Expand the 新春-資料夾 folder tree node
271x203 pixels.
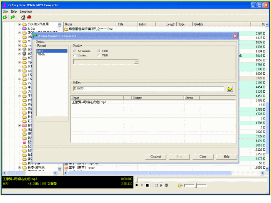tap(19, 167)
